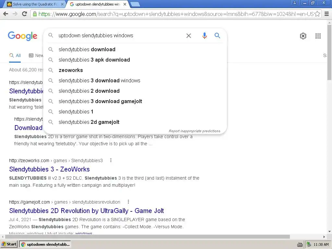Open the first Slendytubbies result title
The image size is (332, 249).
26,91
